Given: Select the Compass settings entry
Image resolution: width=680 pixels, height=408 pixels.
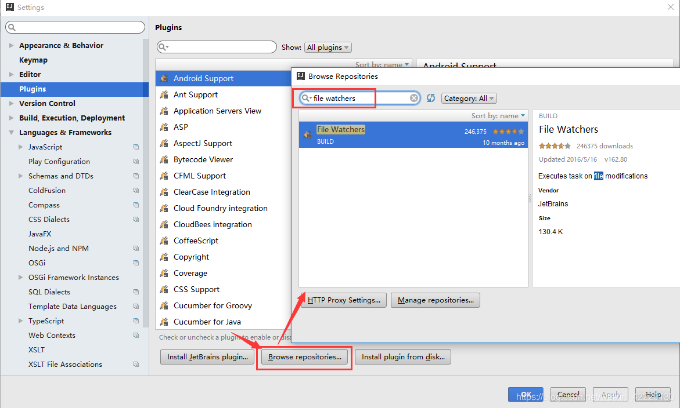Looking at the screenshot, I should coord(44,205).
